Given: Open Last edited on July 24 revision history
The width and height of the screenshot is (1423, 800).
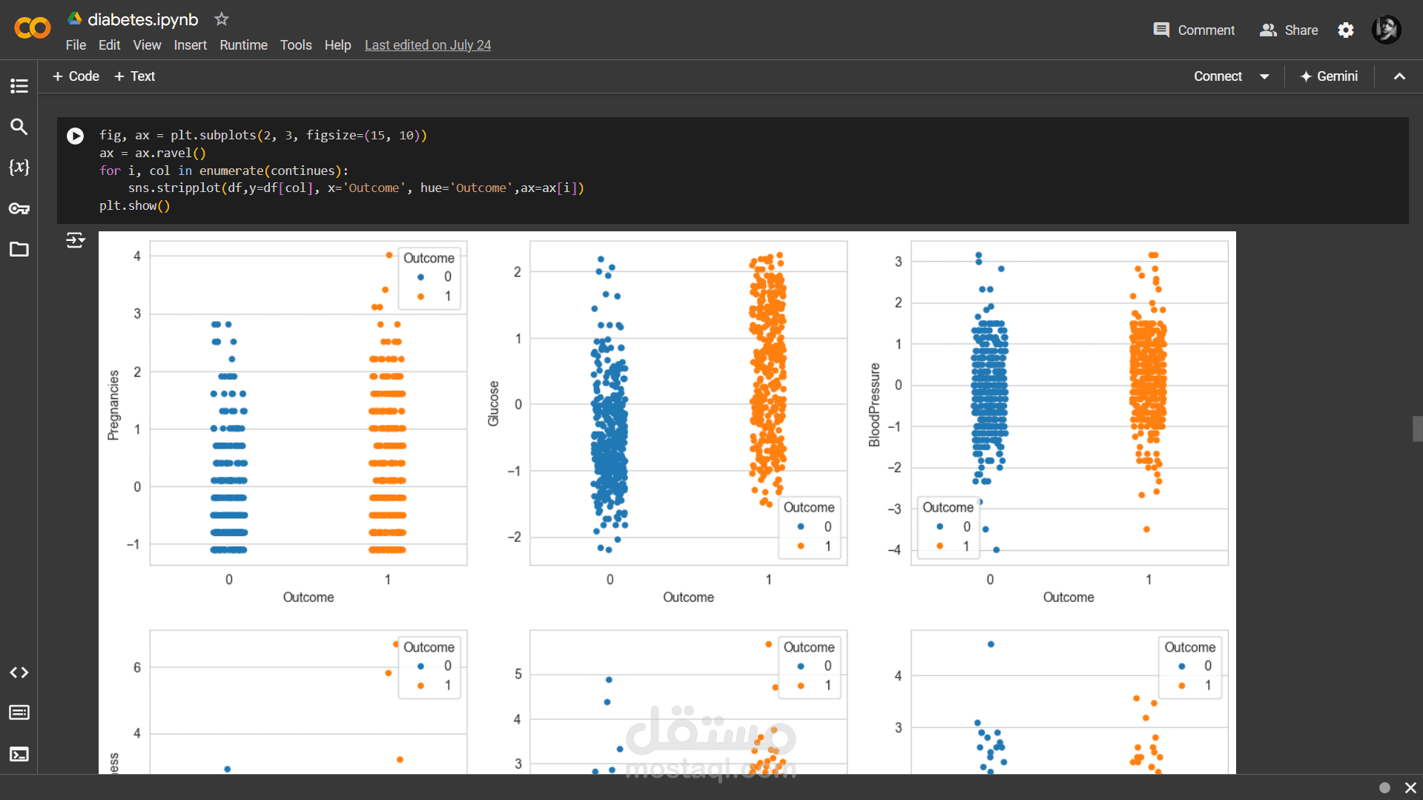Looking at the screenshot, I should pyautogui.click(x=428, y=45).
